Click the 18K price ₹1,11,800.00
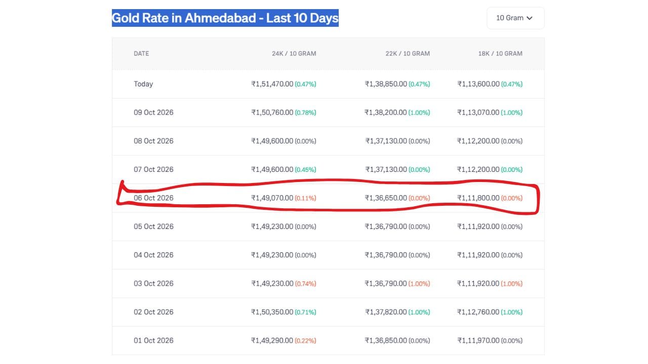The image size is (648, 364). pyautogui.click(x=478, y=198)
